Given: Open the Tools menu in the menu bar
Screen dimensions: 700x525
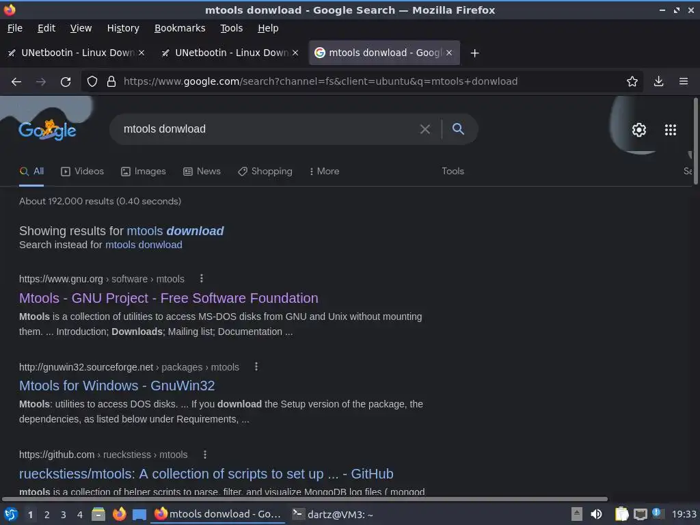Looking at the screenshot, I should pos(231,28).
